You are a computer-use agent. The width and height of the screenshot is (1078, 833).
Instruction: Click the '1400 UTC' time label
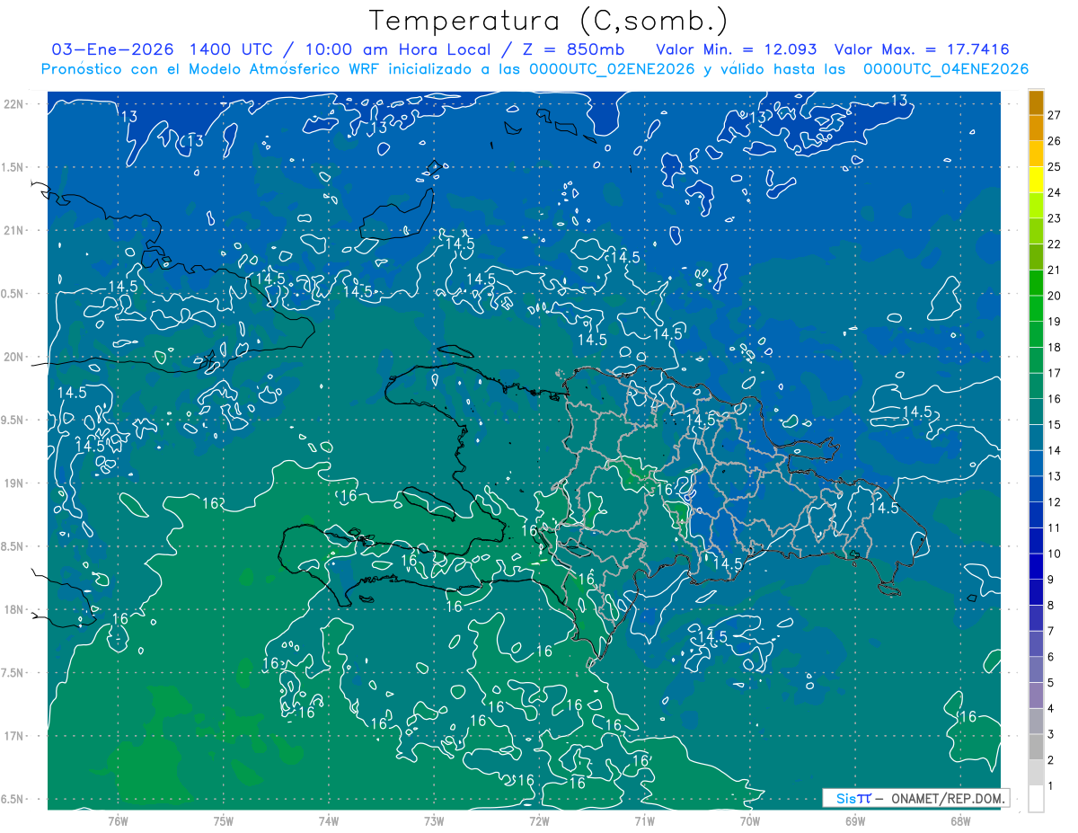click(233, 49)
